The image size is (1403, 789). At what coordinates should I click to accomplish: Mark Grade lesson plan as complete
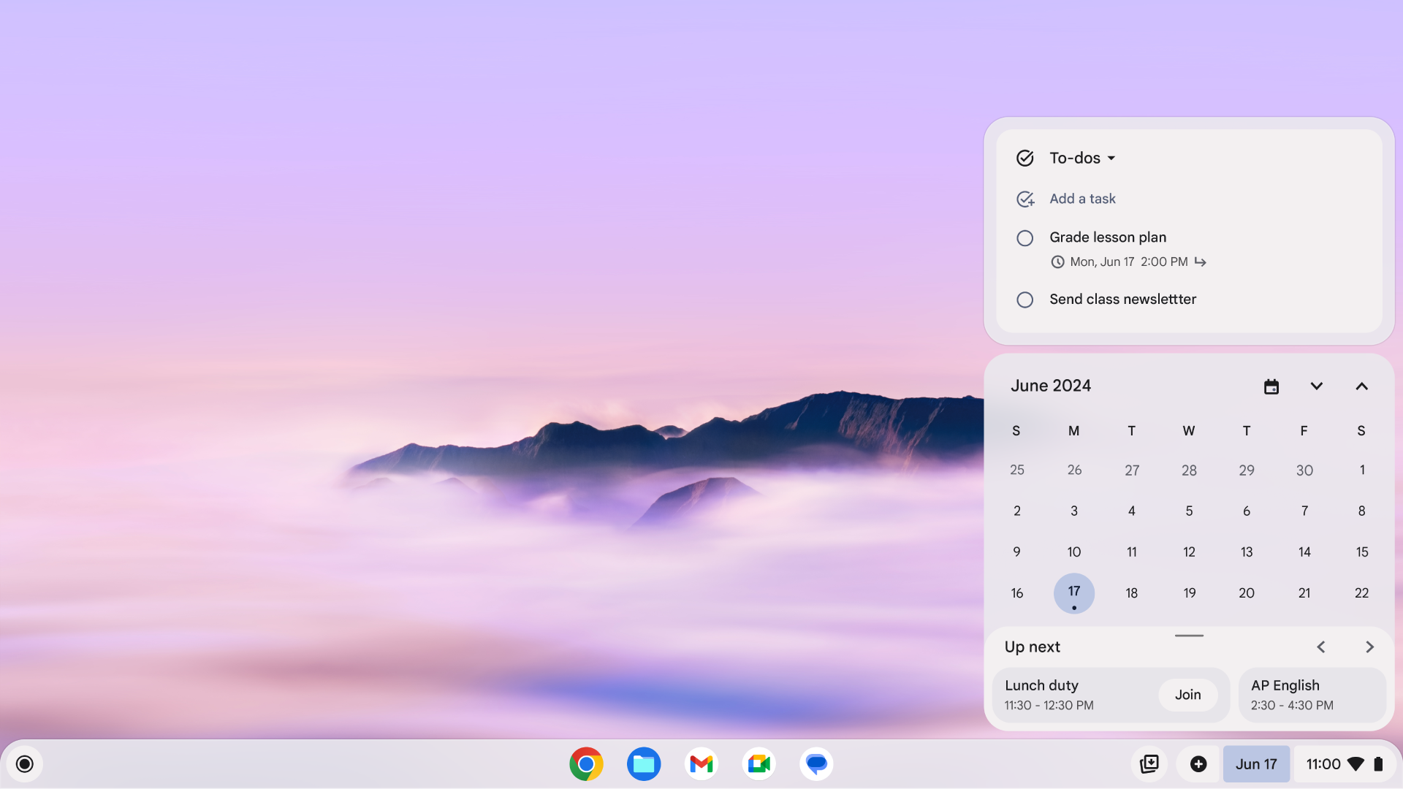click(1024, 238)
